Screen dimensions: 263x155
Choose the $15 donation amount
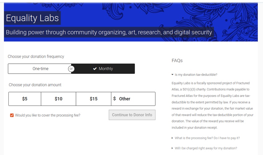click(x=93, y=99)
